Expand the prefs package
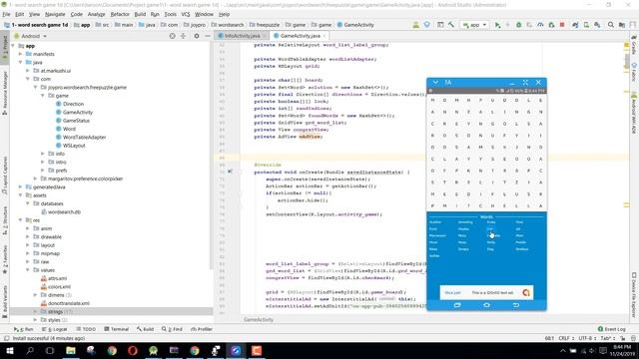Image resolution: width=639 pixels, height=359 pixels. click(42, 171)
